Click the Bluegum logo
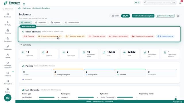184x103 pixels. coord(12,3)
